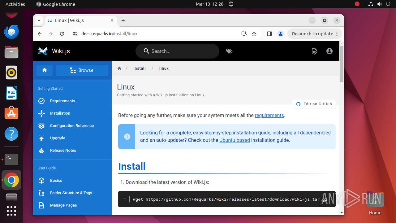
Task: Open system status menu in top bar
Action: pyautogui.click(x=379, y=4)
